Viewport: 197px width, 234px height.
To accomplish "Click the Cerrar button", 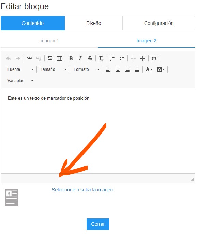I will pos(98,224).
